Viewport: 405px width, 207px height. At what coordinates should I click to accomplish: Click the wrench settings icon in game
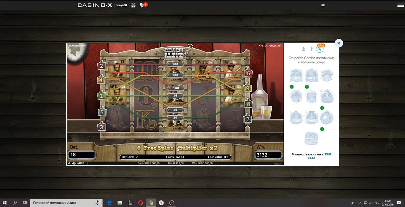click(69, 163)
